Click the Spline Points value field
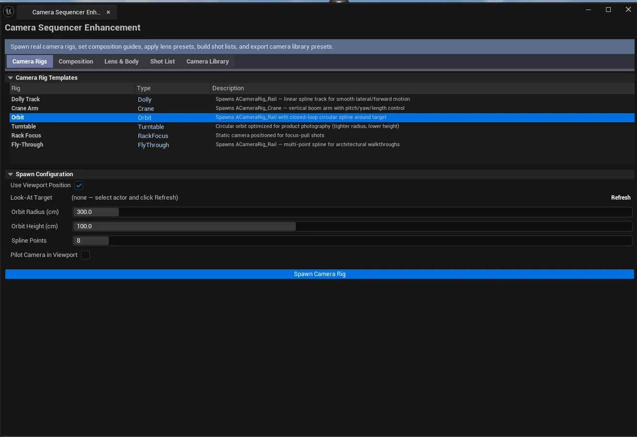 [x=353, y=240]
